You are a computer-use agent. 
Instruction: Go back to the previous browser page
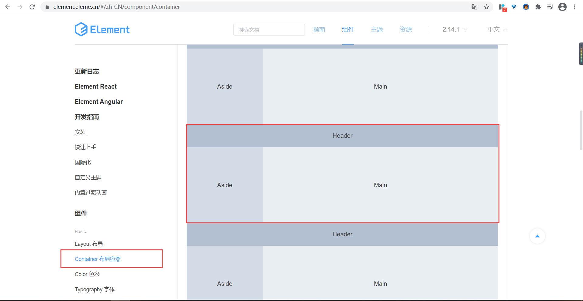tap(8, 7)
